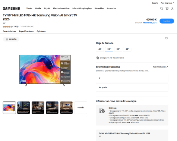This screenshot has width=177, height=141.
Task: Click the product title at top
Action: click(40, 17)
